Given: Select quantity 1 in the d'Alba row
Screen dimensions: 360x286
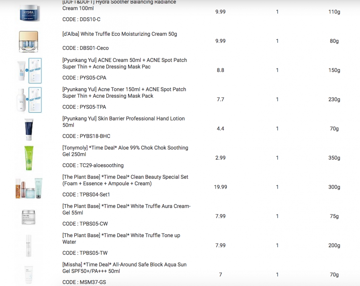Looking at the screenshot, I should [x=278, y=41].
